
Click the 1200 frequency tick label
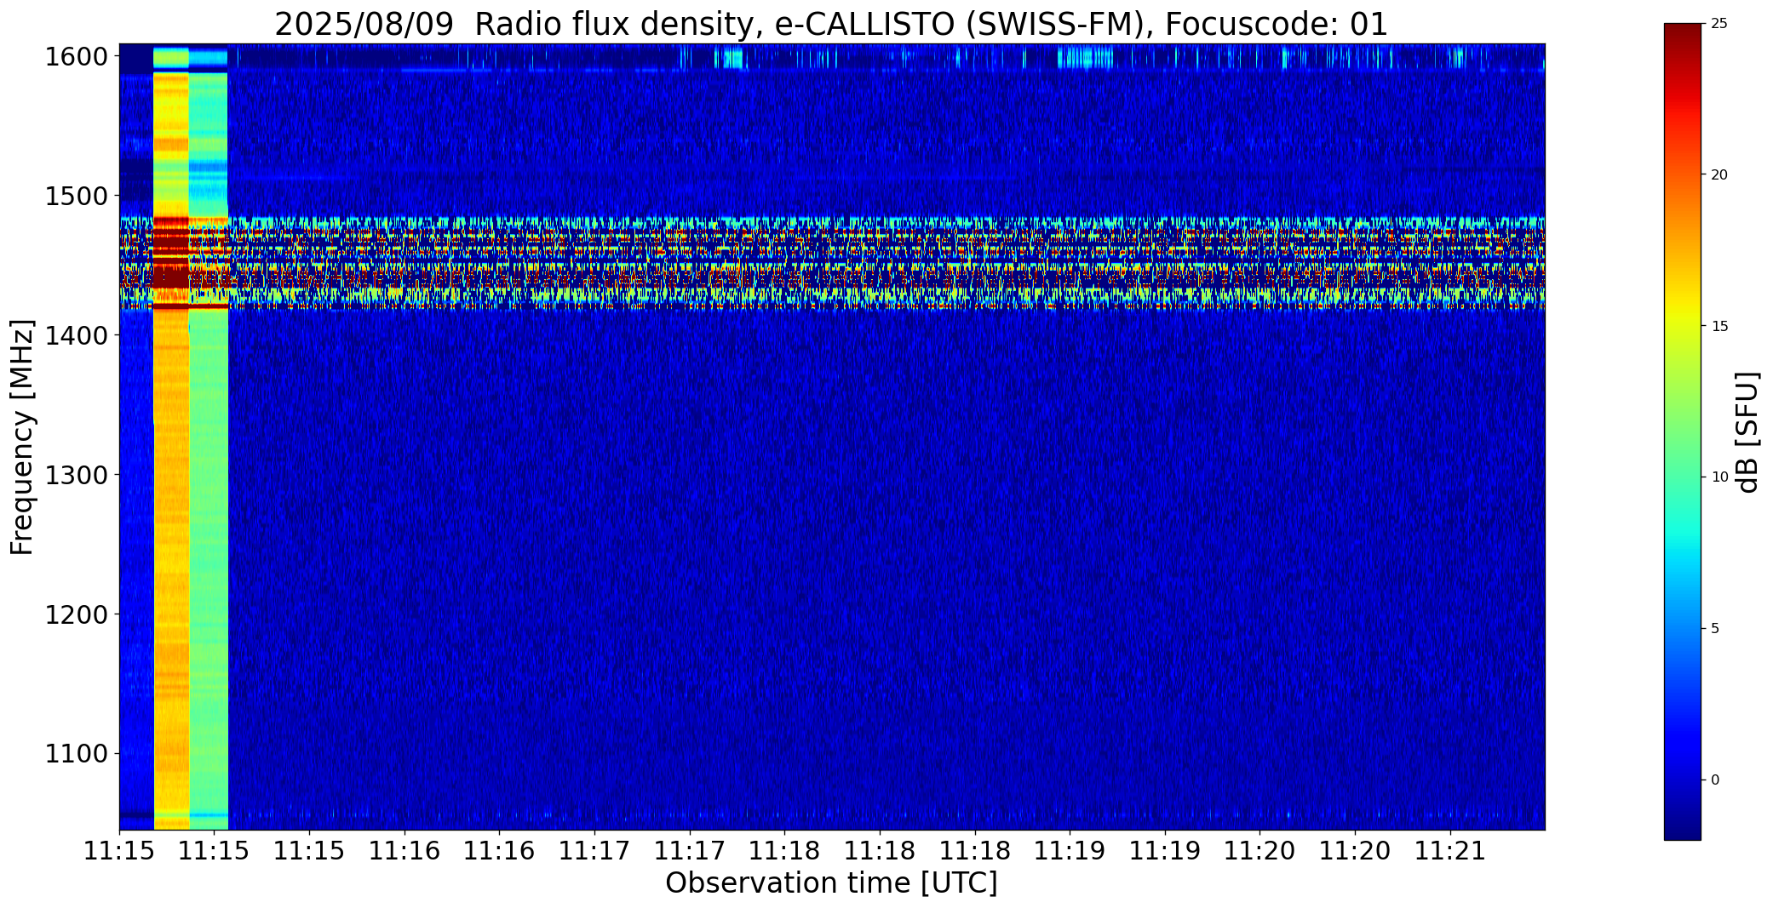pyautogui.click(x=76, y=614)
